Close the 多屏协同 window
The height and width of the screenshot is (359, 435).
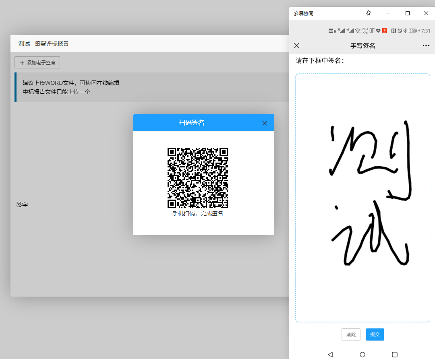(426, 13)
